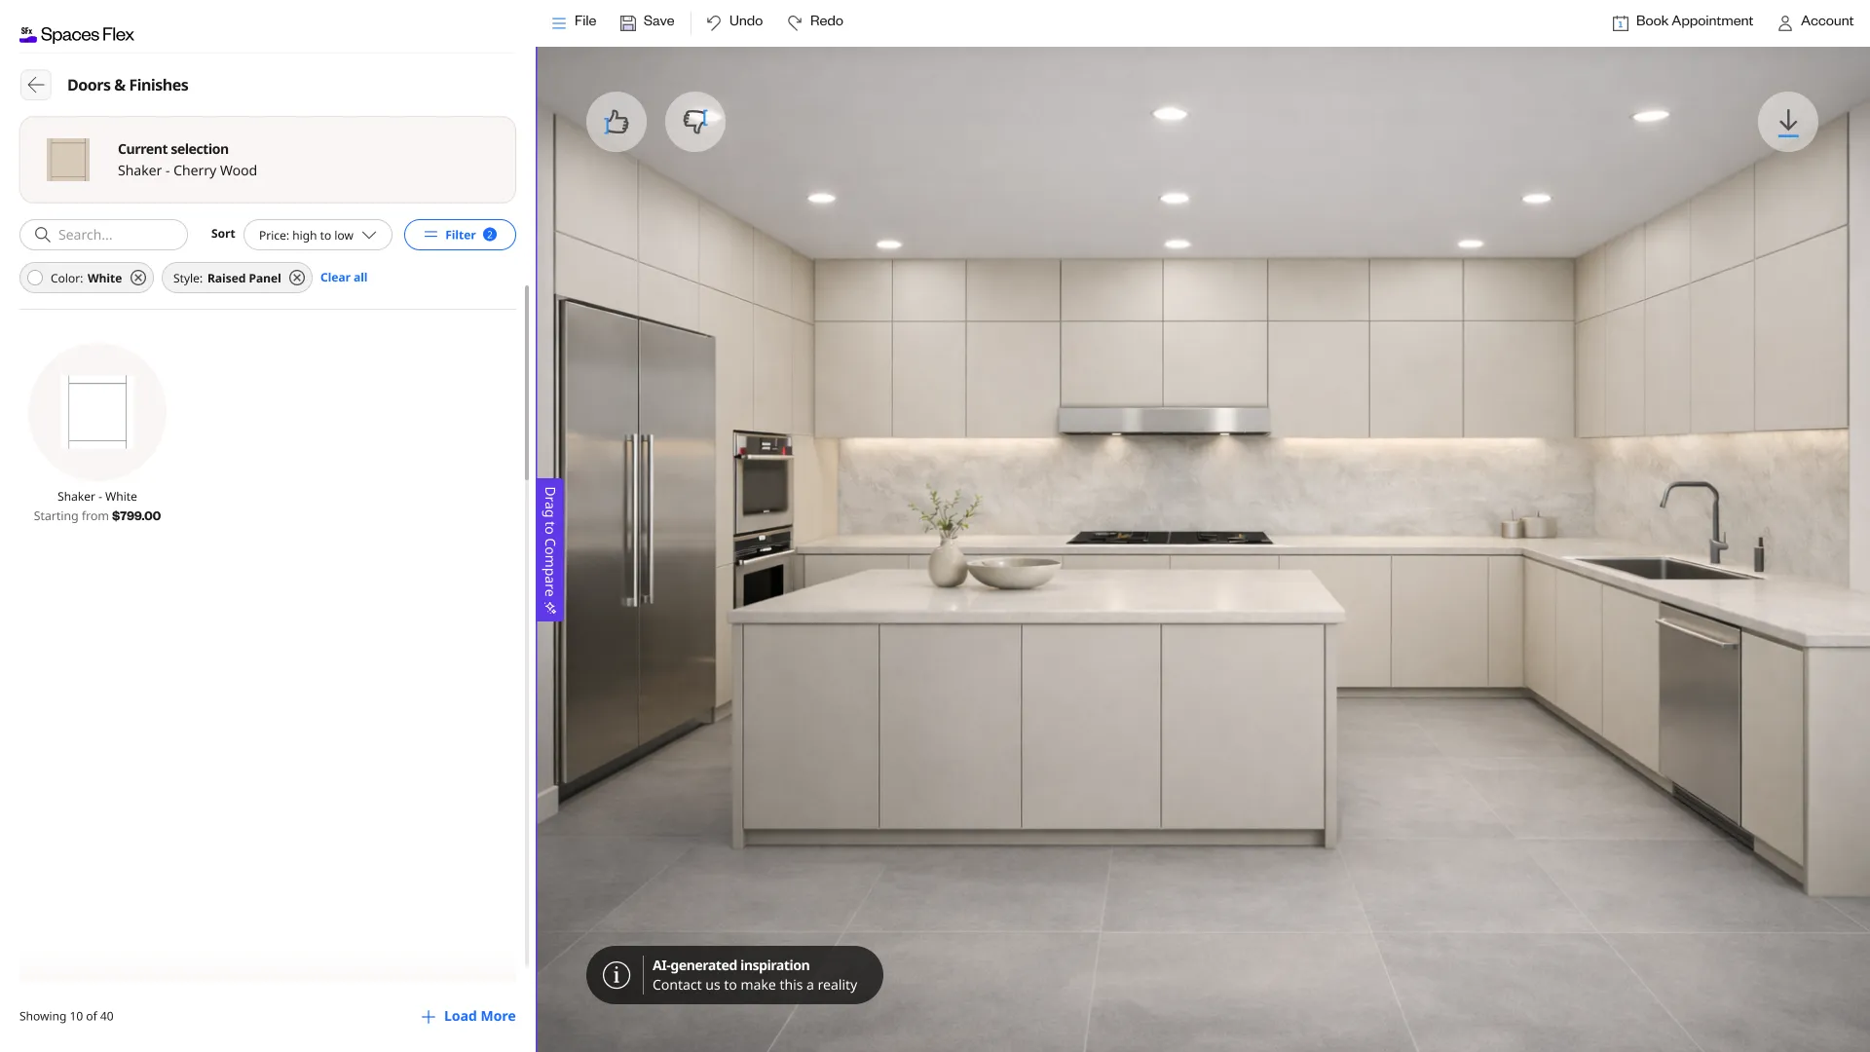Screen dimensions: 1870x1052
Task: Download the kitchen render image
Action: point(1788,122)
